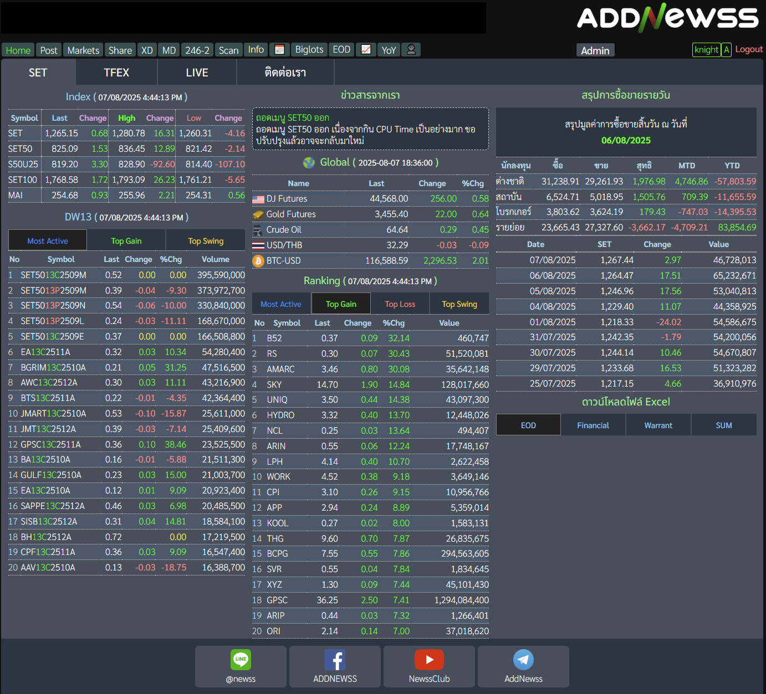The height and width of the screenshot is (694, 766).
Task: Click the SET50 index row
Action: (126, 149)
